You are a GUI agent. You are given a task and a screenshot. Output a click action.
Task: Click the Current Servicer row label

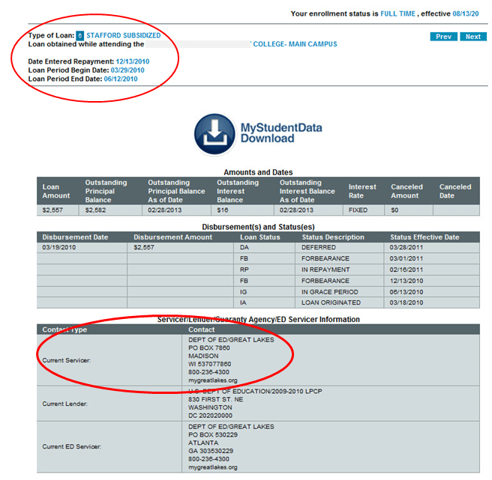click(x=67, y=360)
